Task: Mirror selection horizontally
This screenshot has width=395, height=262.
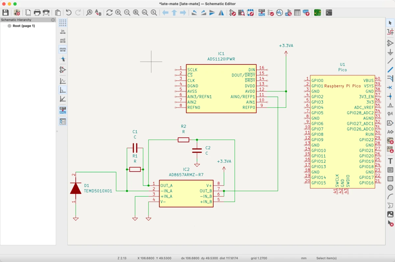Action: coord(221,12)
